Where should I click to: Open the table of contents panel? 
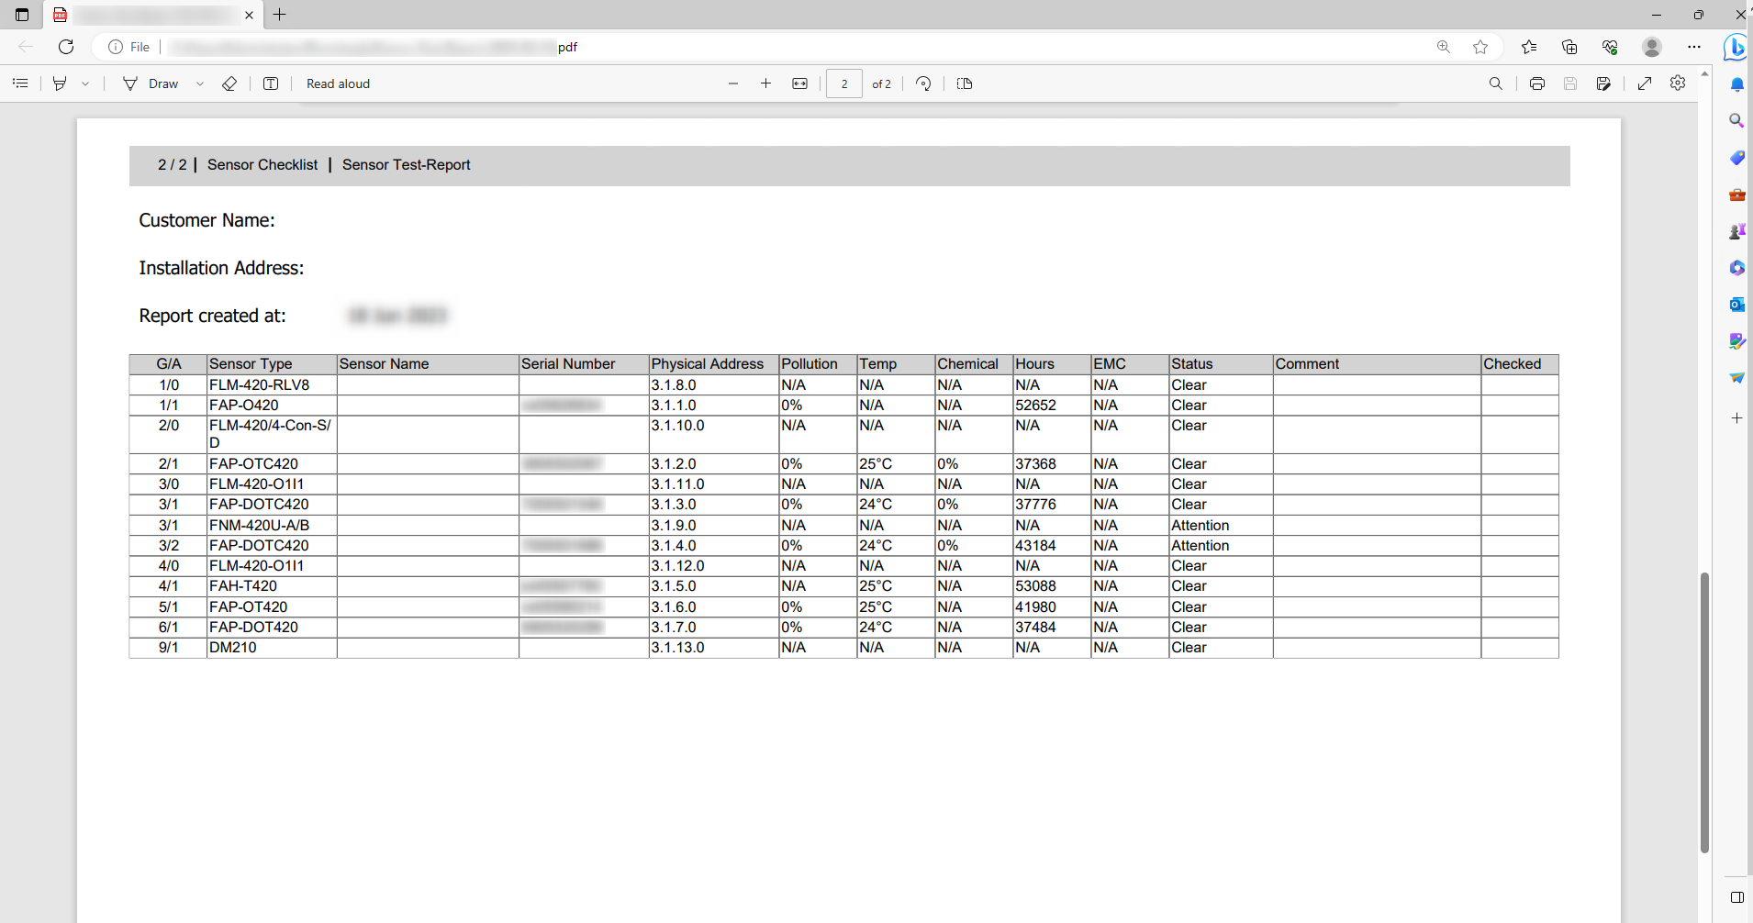tap(20, 83)
